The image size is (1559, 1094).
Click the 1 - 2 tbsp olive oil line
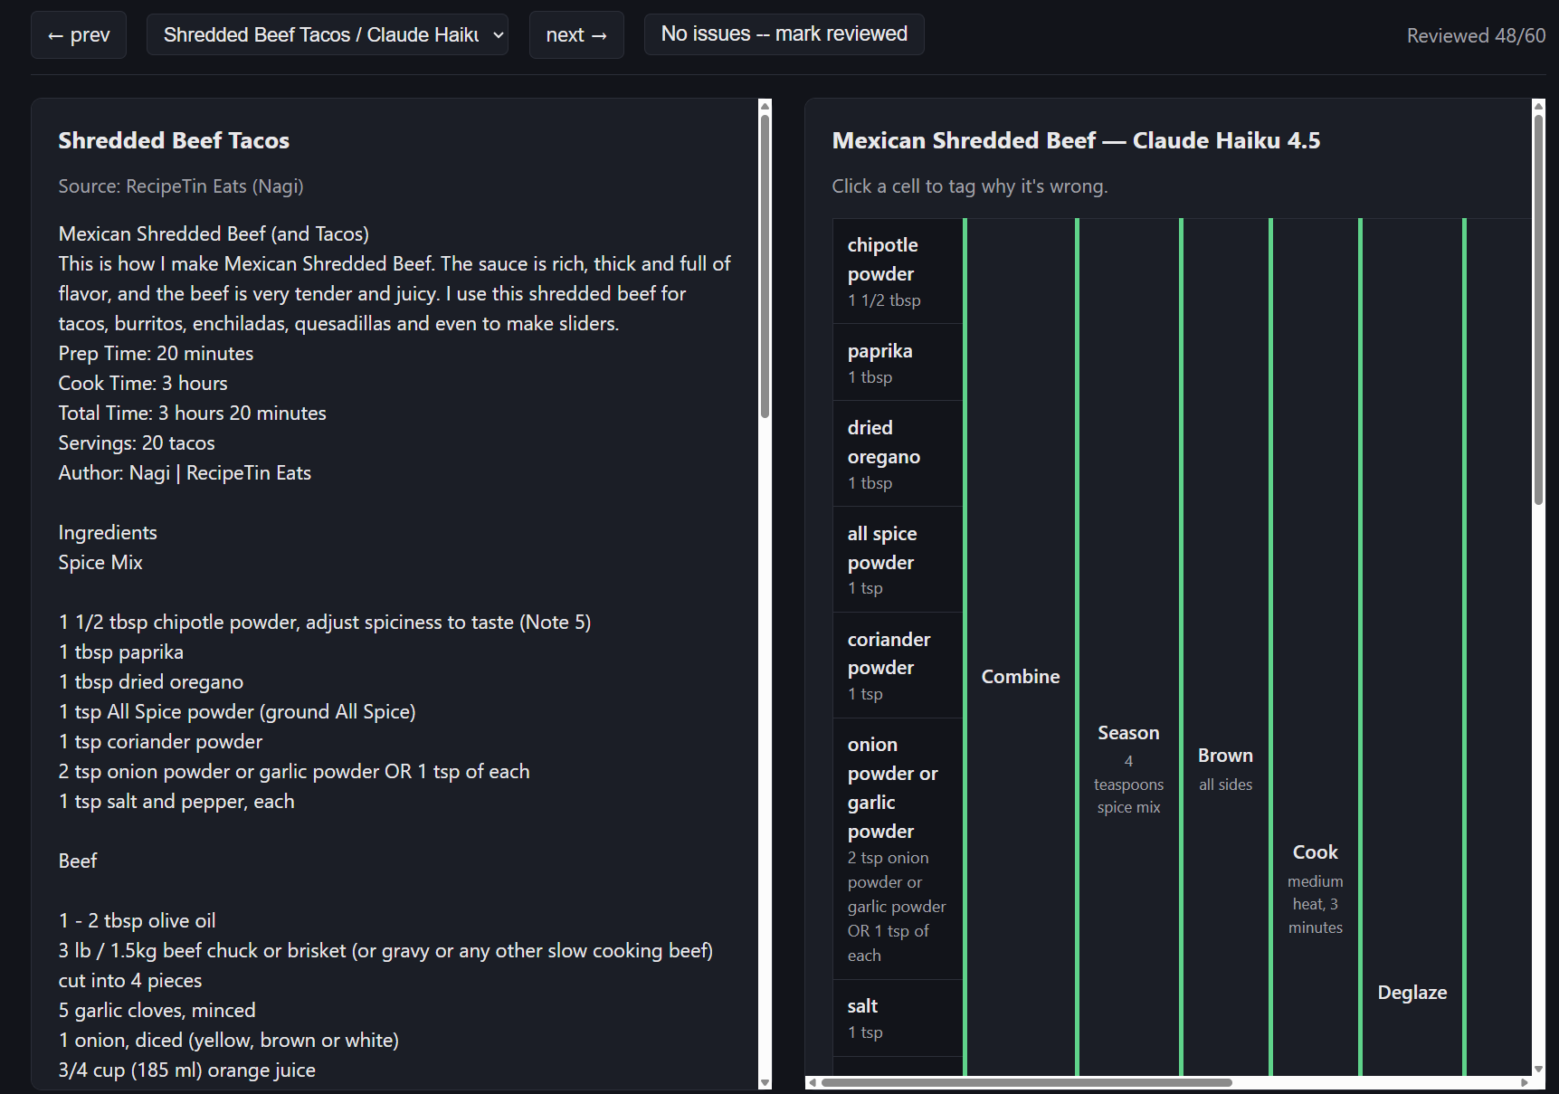click(x=138, y=920)
